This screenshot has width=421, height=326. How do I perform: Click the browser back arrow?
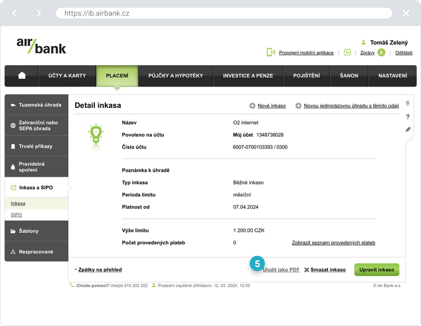click(15, 13)
